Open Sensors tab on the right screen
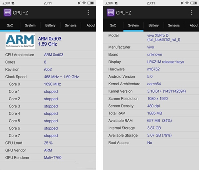 click(174, 25)
